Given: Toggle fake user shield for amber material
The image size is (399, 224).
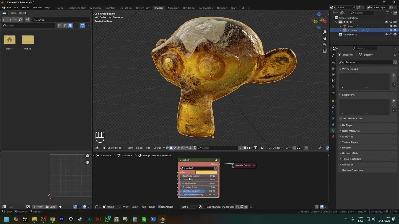Looking at the screenshot, I should tap(238, 207).
